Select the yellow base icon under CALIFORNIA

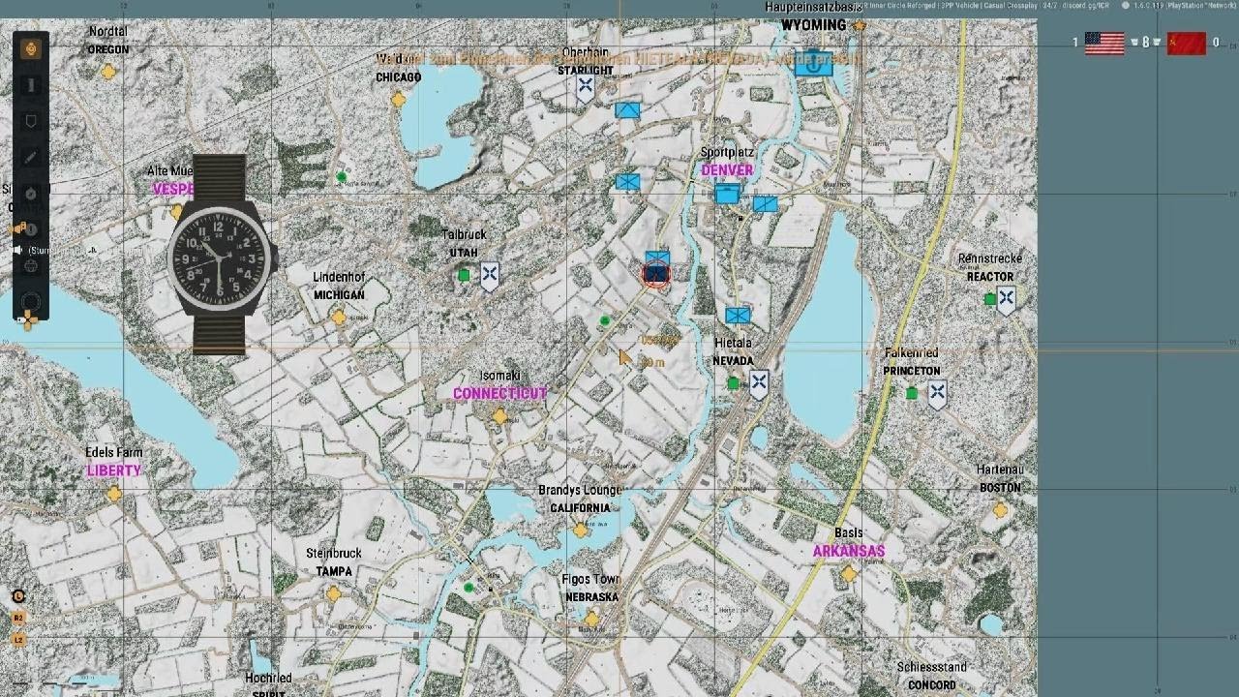pyautogui.click(x=580, y=530)
